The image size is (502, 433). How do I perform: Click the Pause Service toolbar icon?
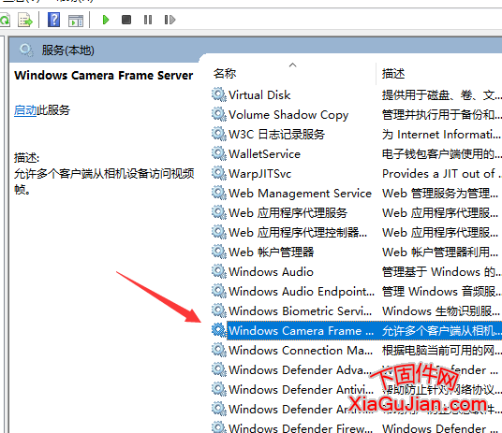point(148,20)
